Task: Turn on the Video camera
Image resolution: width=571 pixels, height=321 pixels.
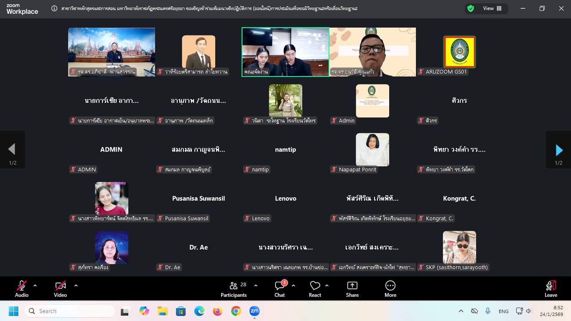Action: click(60, 286)
